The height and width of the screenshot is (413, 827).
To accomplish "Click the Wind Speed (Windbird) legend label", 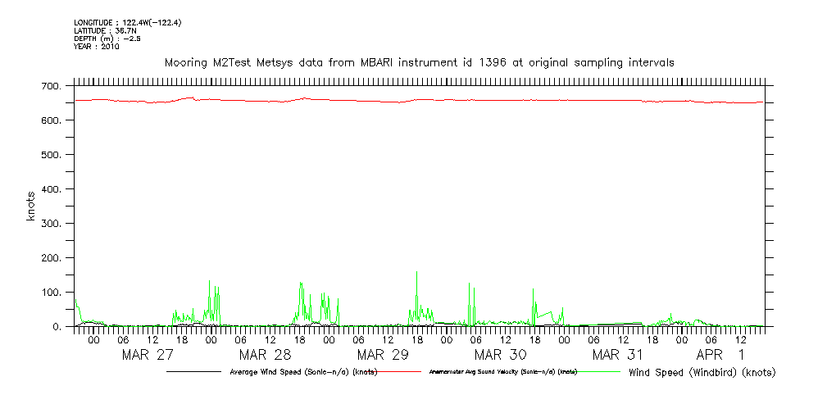I will 702,372.
